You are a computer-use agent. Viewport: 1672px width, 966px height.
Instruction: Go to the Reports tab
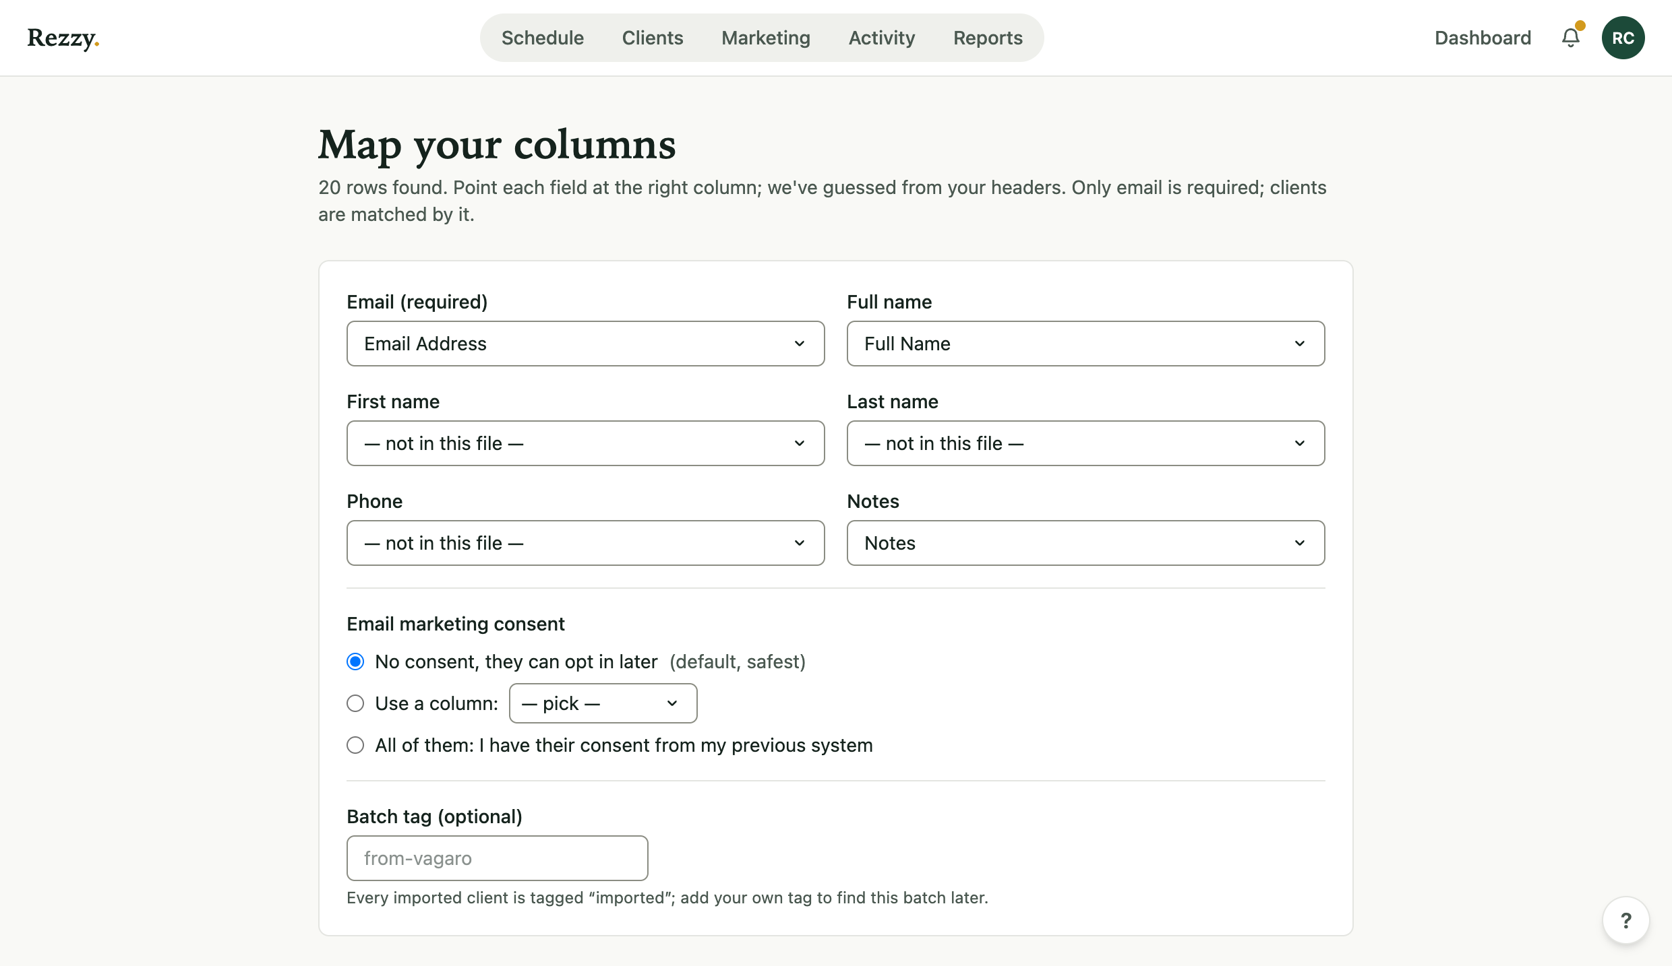(988, 38)
